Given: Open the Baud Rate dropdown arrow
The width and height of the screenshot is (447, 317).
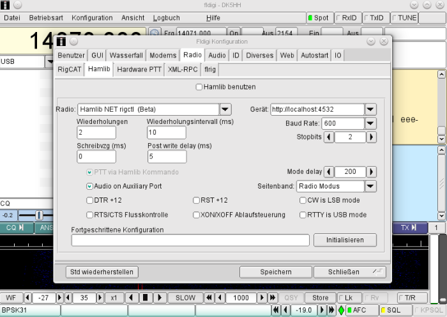Looking at the screenshot, I should point(370,123).
